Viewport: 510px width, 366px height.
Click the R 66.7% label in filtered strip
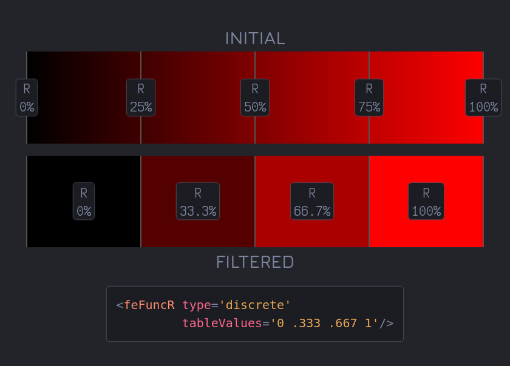coord(311,201)
